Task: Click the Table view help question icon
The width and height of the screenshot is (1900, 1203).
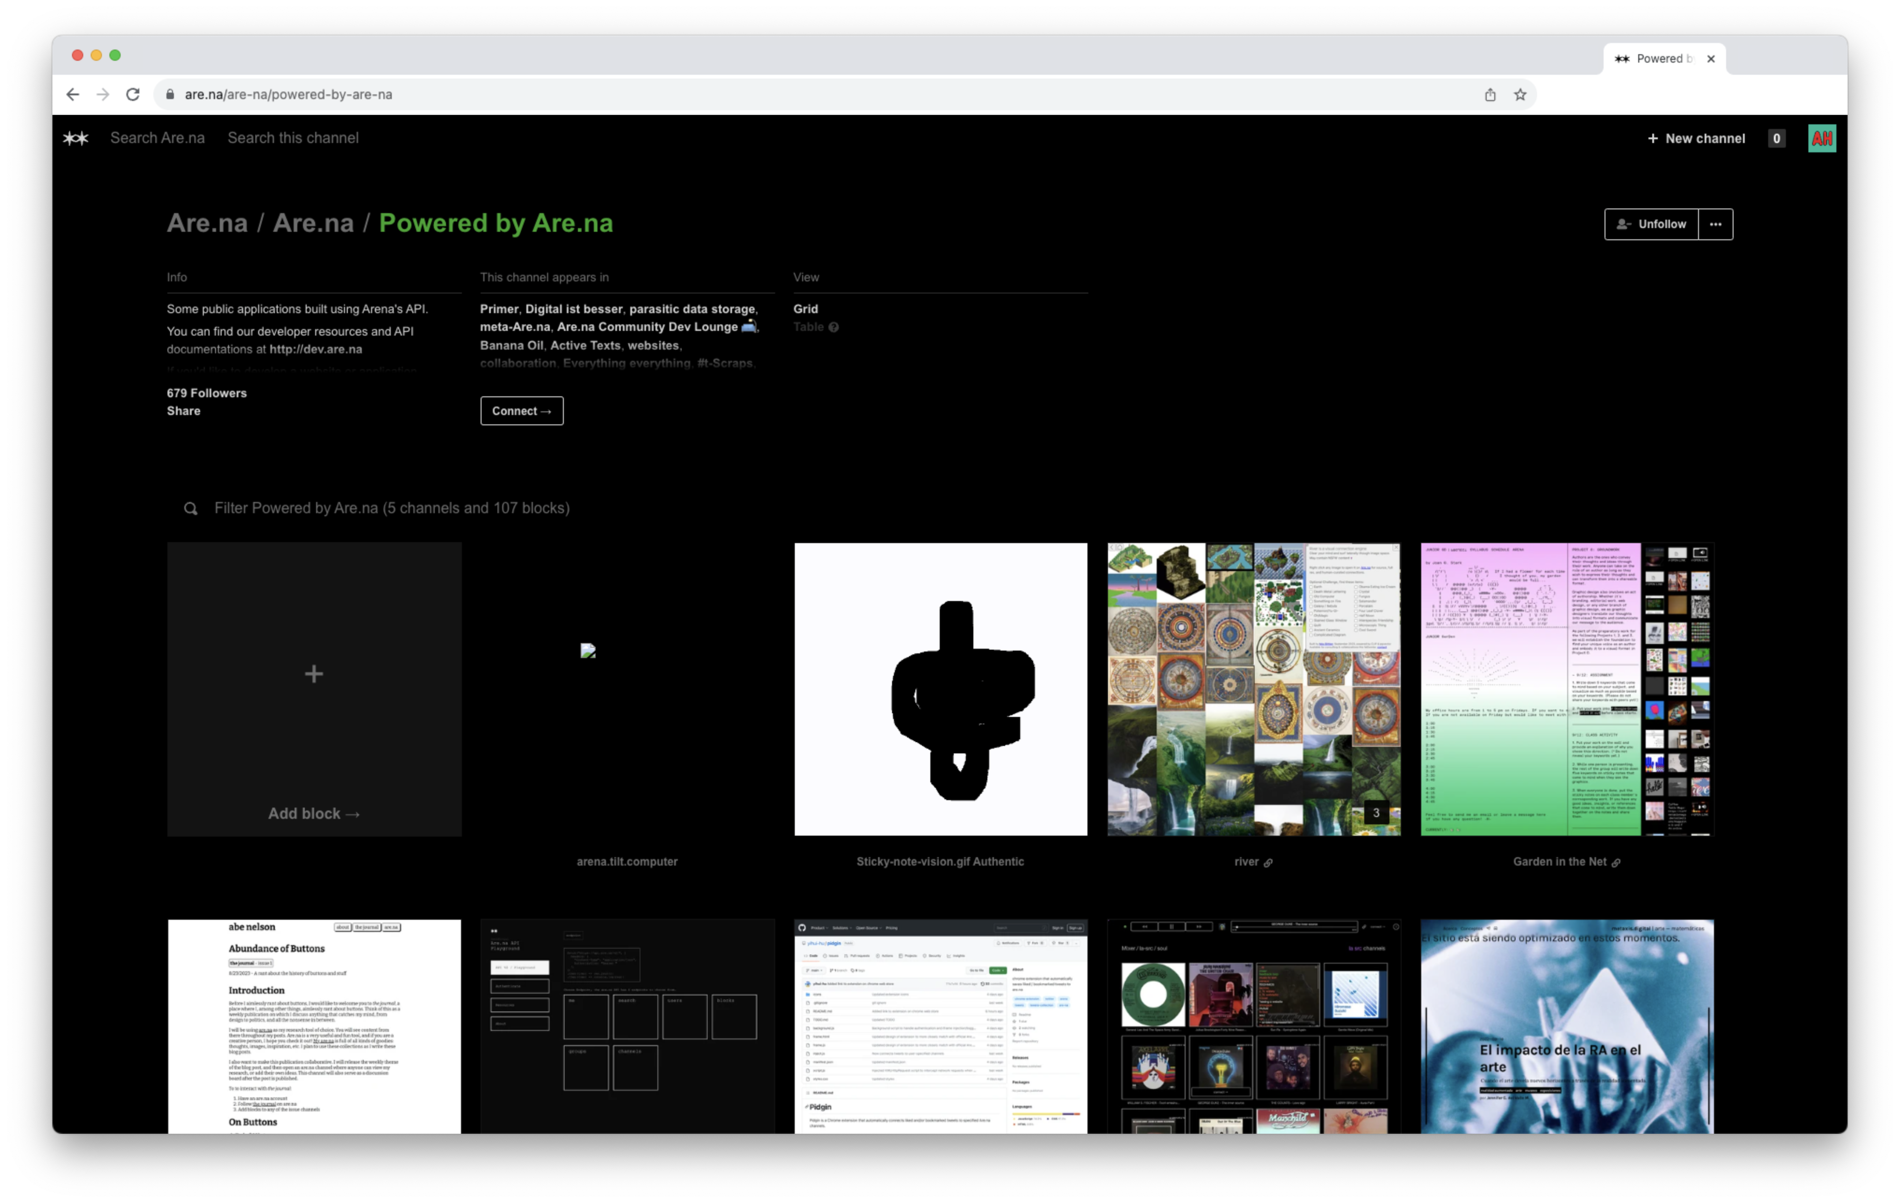Action: click(833, 327)
